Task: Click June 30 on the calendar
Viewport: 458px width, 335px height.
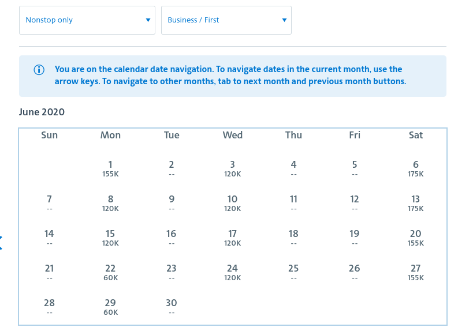Action: tap(172, 307)
